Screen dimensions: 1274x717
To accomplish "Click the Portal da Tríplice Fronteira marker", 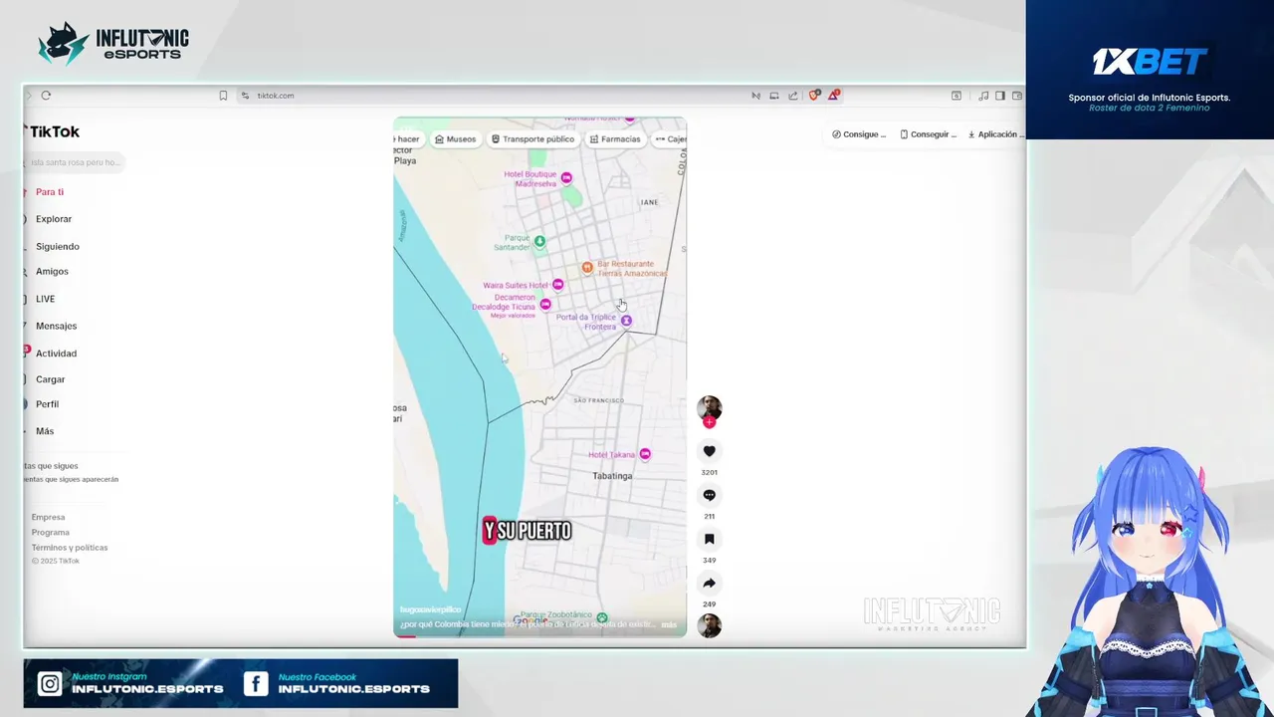I will (x=626, y=321).
